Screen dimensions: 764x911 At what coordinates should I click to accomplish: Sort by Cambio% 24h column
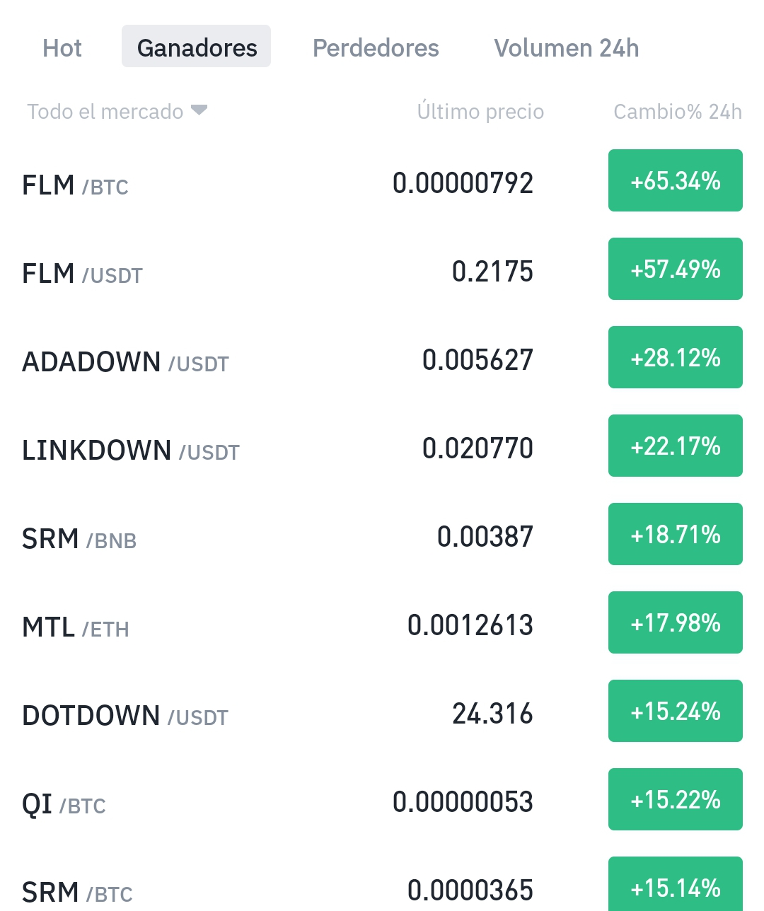coord(678,111)
